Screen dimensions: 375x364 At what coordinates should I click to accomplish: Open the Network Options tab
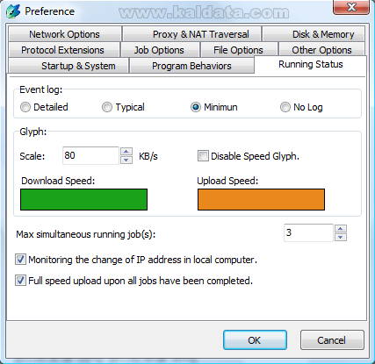(65, 34)
